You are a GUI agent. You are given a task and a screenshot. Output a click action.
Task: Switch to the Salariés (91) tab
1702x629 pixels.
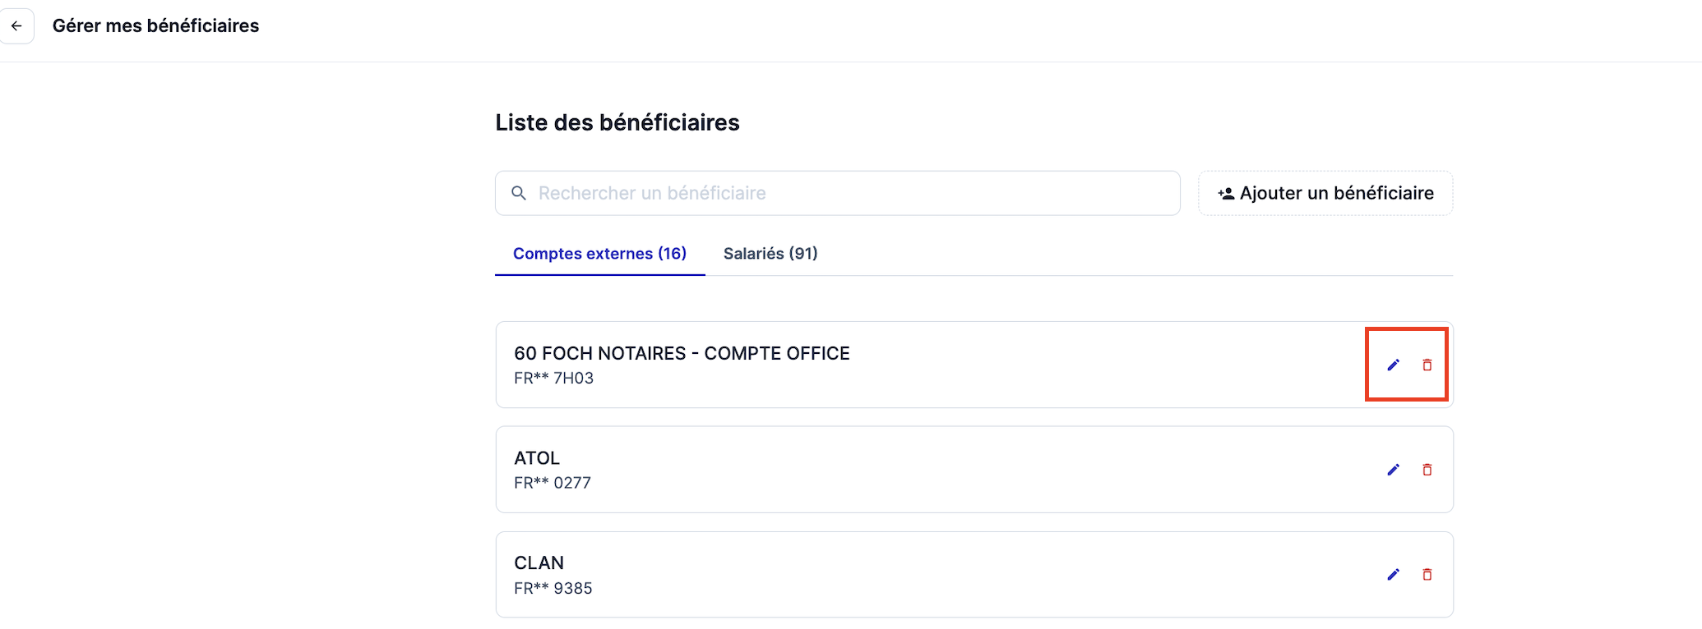point(770,254)
